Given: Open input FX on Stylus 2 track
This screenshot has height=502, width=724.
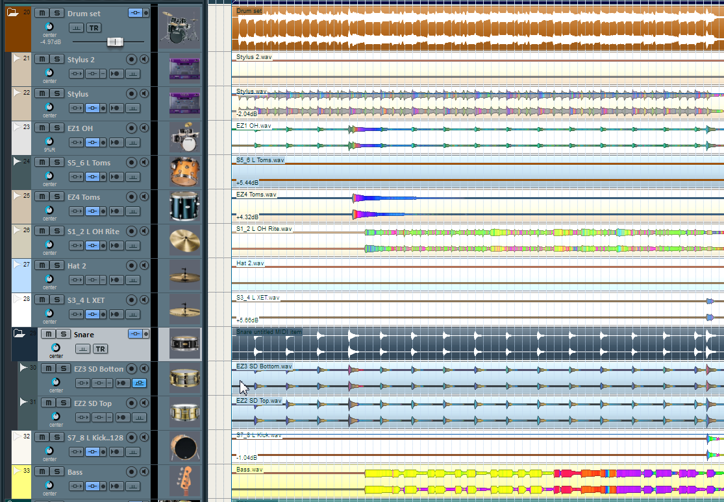Looking at the screenshot, I should (76, 74).
